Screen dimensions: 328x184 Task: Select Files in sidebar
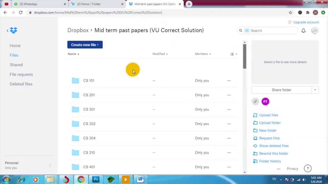tap(14, 55)
